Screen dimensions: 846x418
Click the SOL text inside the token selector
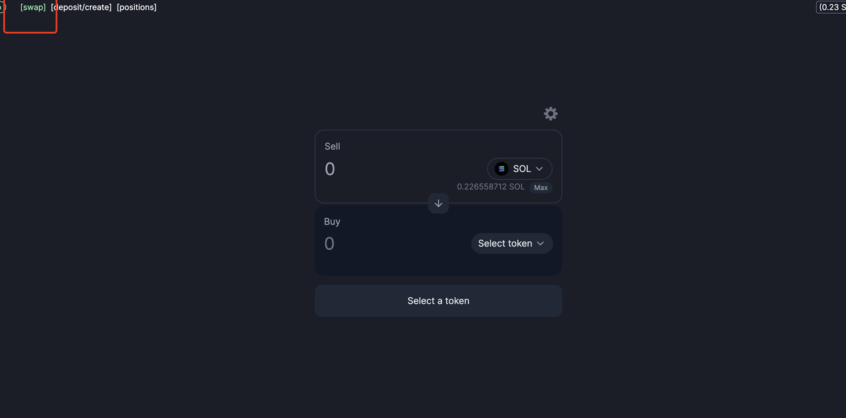coord(522,169)
